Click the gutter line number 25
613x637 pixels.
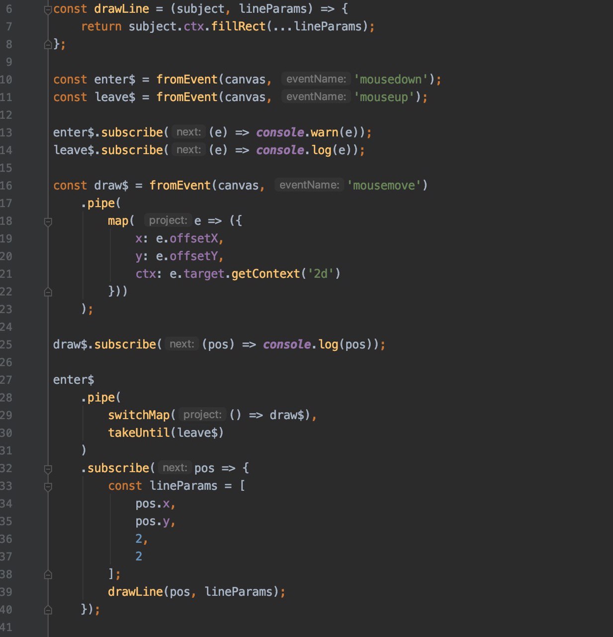[6, 344]
